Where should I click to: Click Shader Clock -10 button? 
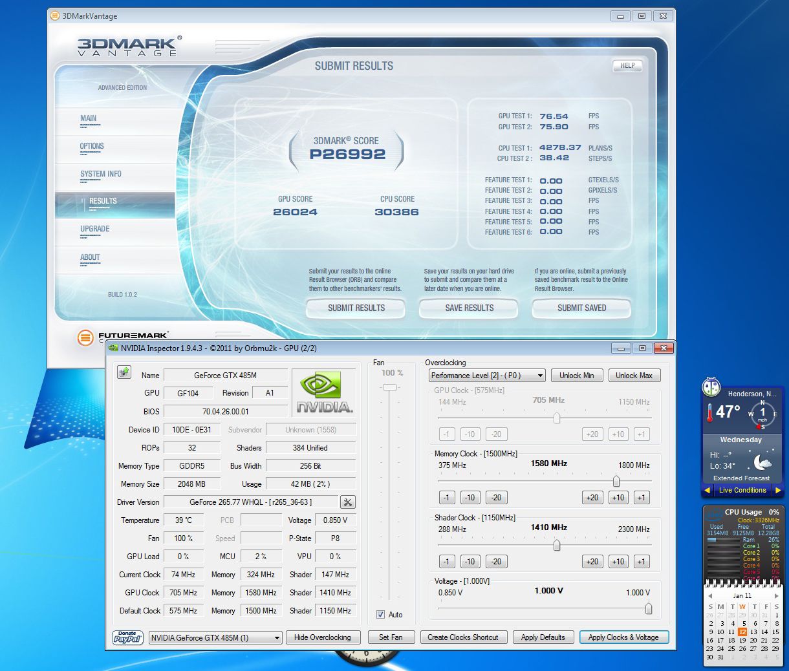point(470,562)
